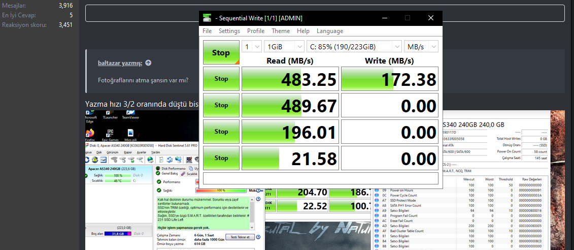Open the 1GiB test size dropdown
The width and height of the screenshot is (574, 250).
[x=284, y=47]
